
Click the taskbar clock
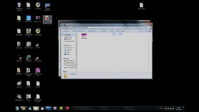coord(178,109)
